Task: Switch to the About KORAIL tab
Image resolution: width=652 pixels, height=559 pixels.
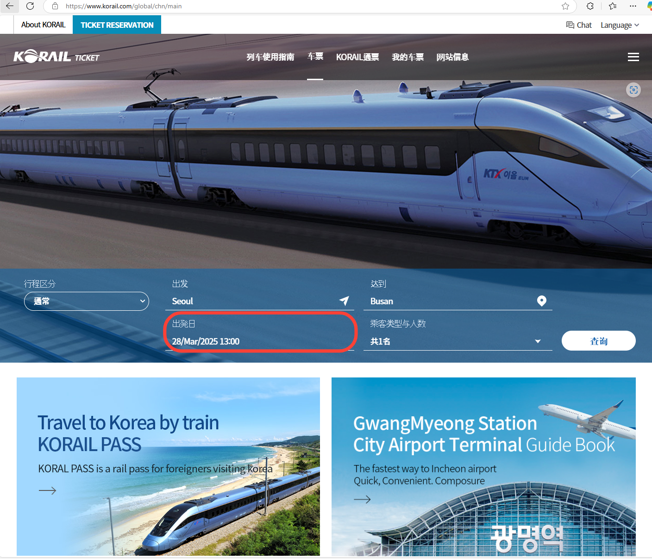Action: tap(44, 25)
